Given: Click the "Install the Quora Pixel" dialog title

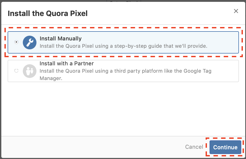Looking at the screenshot, I should (47, 13).
